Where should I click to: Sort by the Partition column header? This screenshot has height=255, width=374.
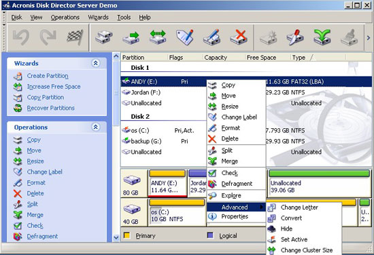tap(144, 58)
